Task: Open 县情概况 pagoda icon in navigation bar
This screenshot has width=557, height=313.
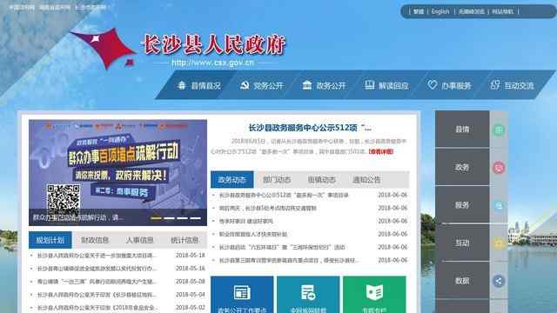Action: pos(182,85)
